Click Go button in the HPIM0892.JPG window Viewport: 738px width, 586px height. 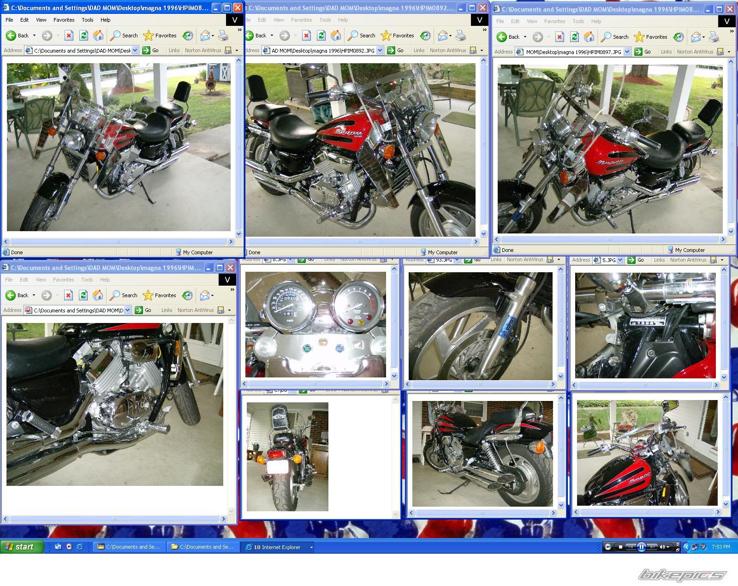(395, 51)
